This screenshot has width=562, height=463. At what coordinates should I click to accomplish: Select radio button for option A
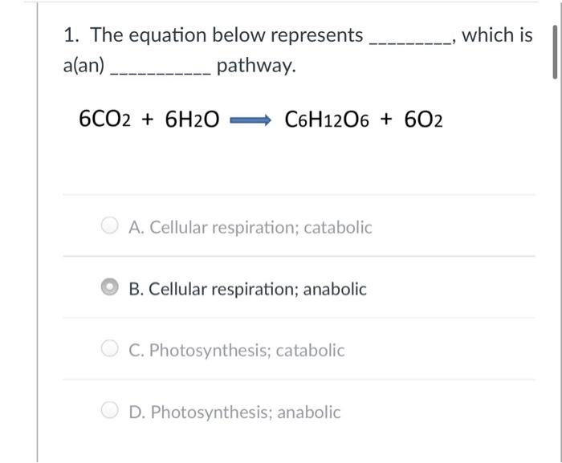[112, 227]
